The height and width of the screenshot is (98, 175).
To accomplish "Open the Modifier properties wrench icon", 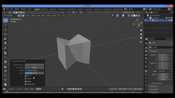I will coord(146,75).
